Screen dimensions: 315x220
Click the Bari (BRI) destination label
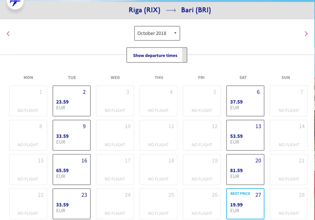[x=196, y=10]
